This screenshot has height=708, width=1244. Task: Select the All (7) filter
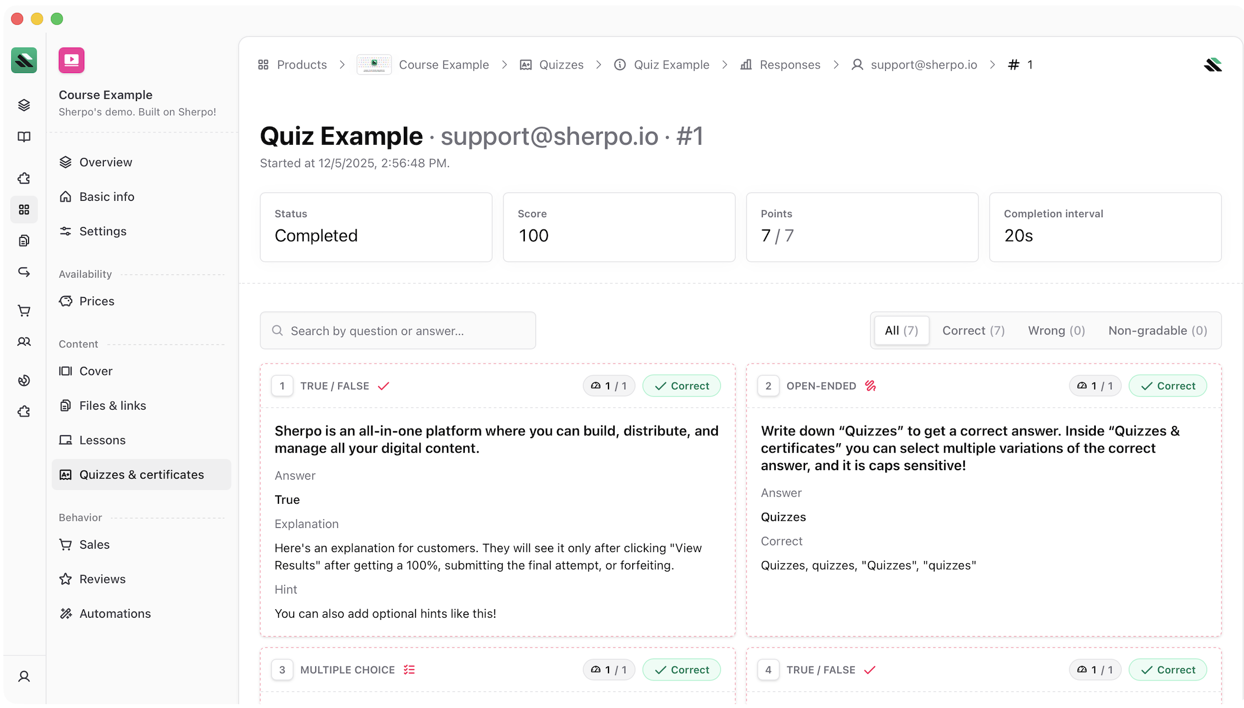point(901,330)
